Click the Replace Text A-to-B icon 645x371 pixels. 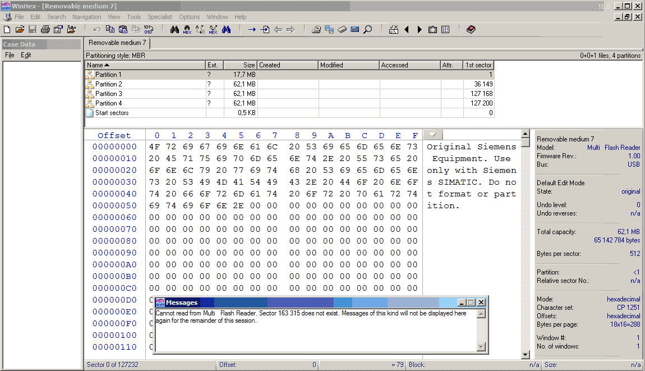[x=200, y=30]
